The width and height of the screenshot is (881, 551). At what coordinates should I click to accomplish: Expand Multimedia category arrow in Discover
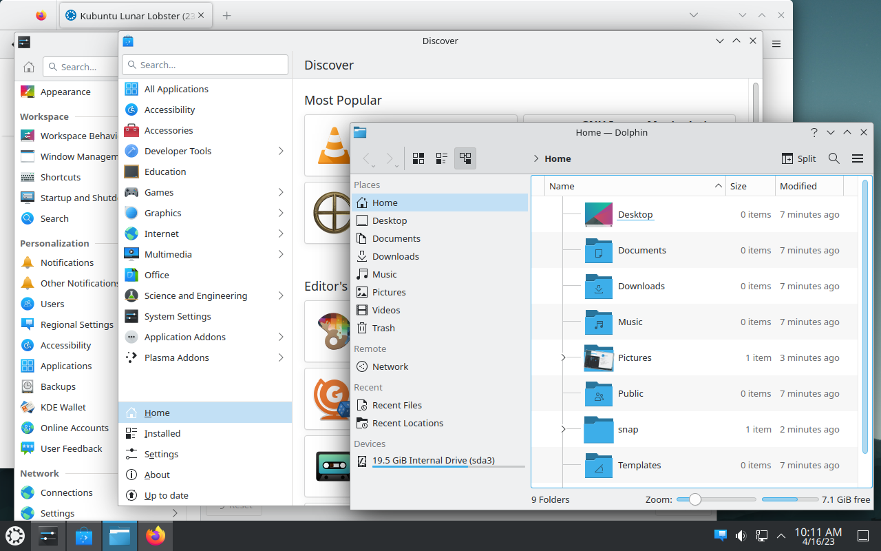tap(281, 254)
